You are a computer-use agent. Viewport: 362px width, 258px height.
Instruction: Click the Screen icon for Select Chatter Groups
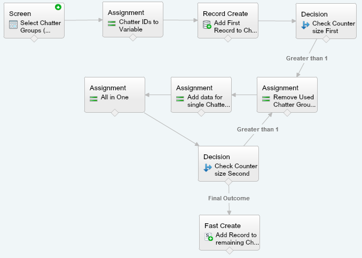click(x=13, y=25)
